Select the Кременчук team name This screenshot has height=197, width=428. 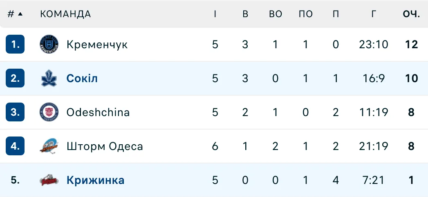(x=97, y=44)
